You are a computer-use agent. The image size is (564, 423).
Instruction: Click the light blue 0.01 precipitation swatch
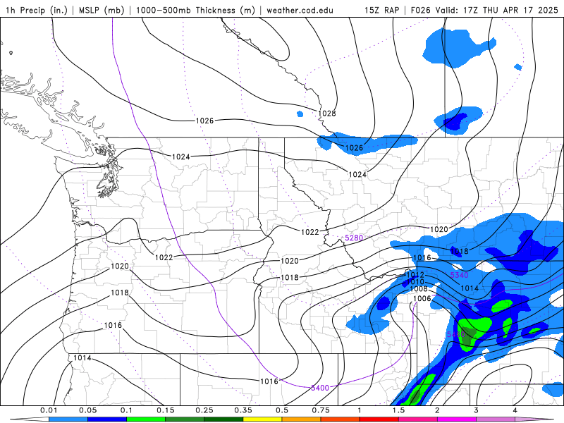click(x=68, y=419)
